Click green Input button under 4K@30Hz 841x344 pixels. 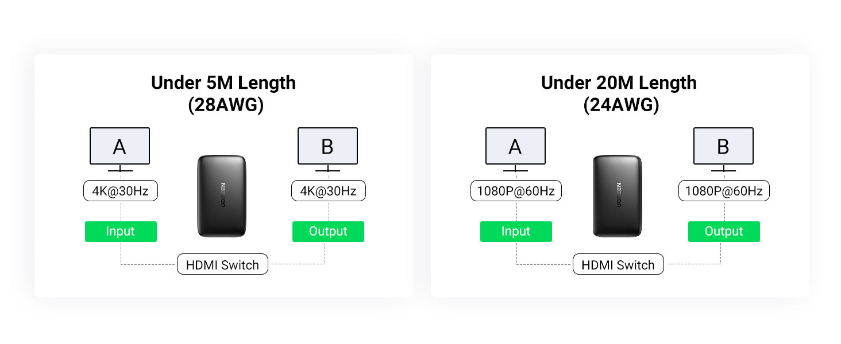coord(121,232)
